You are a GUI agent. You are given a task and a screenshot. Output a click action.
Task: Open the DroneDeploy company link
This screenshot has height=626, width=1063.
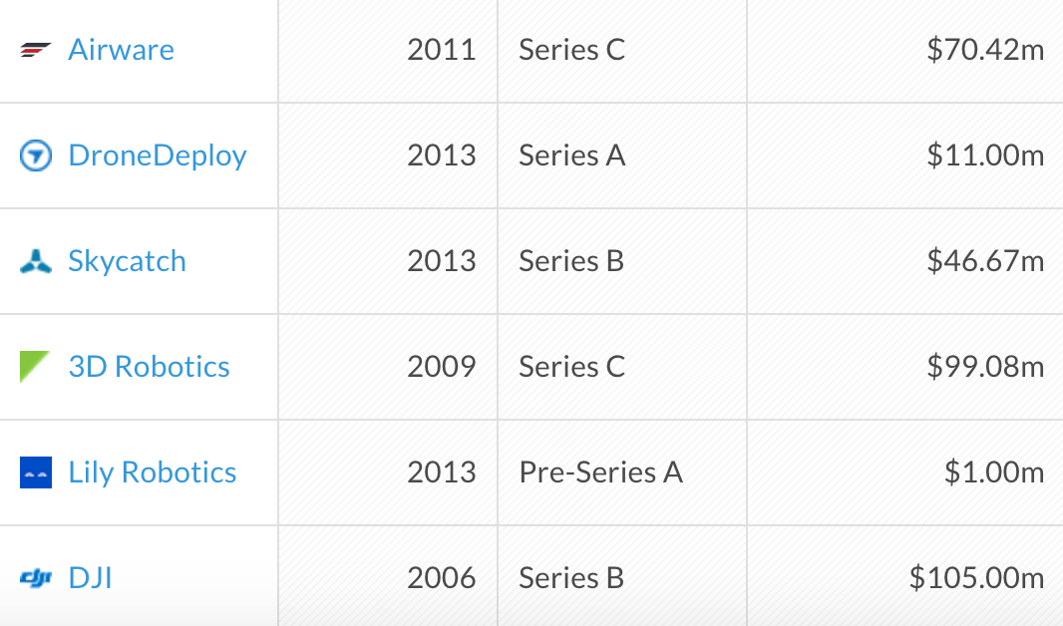pos(157,156)
